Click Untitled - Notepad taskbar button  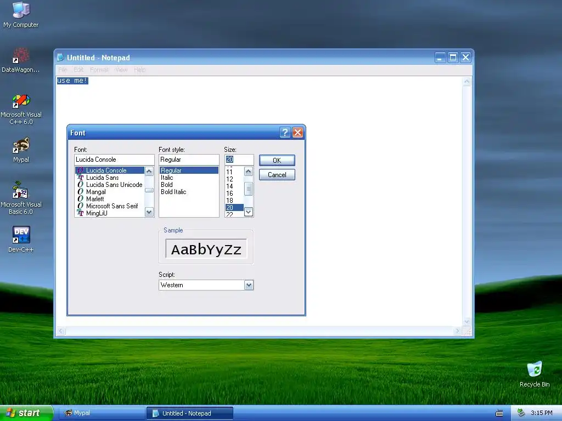(189, 413)
